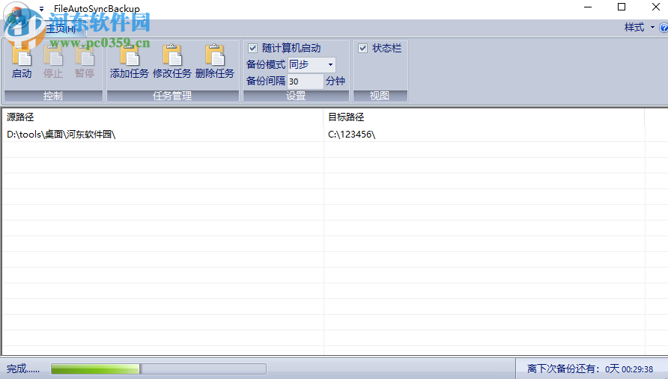The height and width of the screenshot is (379, 668).
Task: Click the 任务管理 group label
Action: coord(172,96)
